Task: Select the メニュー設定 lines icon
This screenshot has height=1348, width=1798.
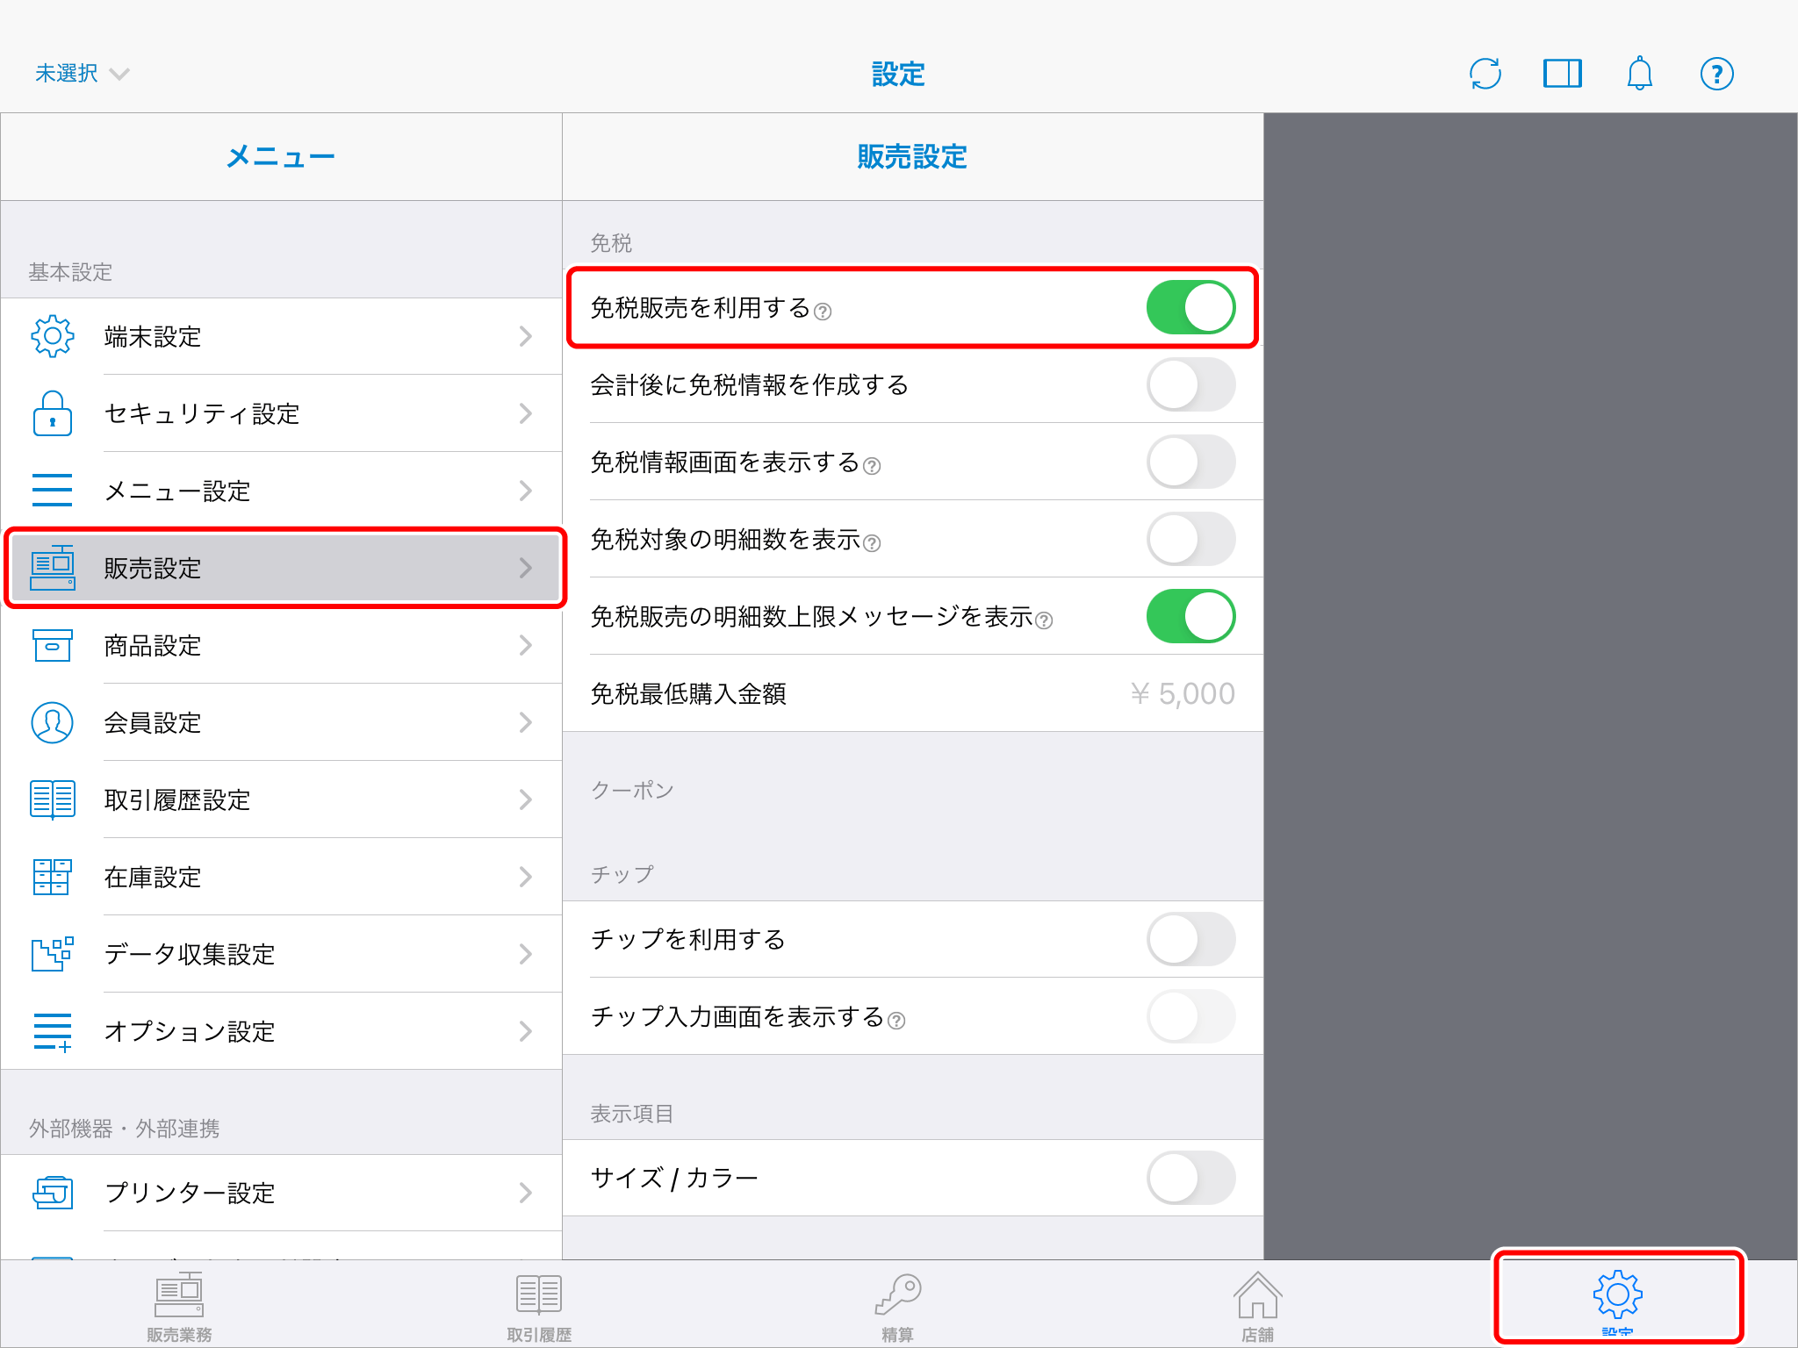Action: pyautogui.click(x=53, y=491)
